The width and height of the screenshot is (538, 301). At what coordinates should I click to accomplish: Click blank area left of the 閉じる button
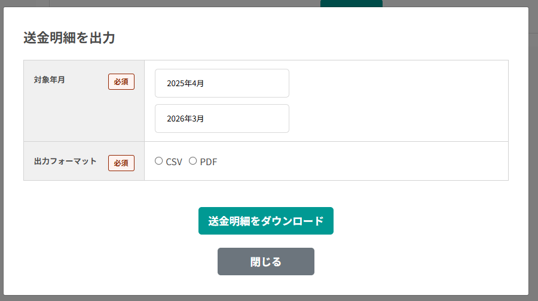click(x=120, y=262)
